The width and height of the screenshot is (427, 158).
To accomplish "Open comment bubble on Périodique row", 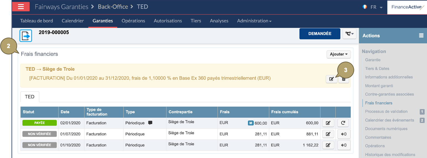I will tap(150, 123).
